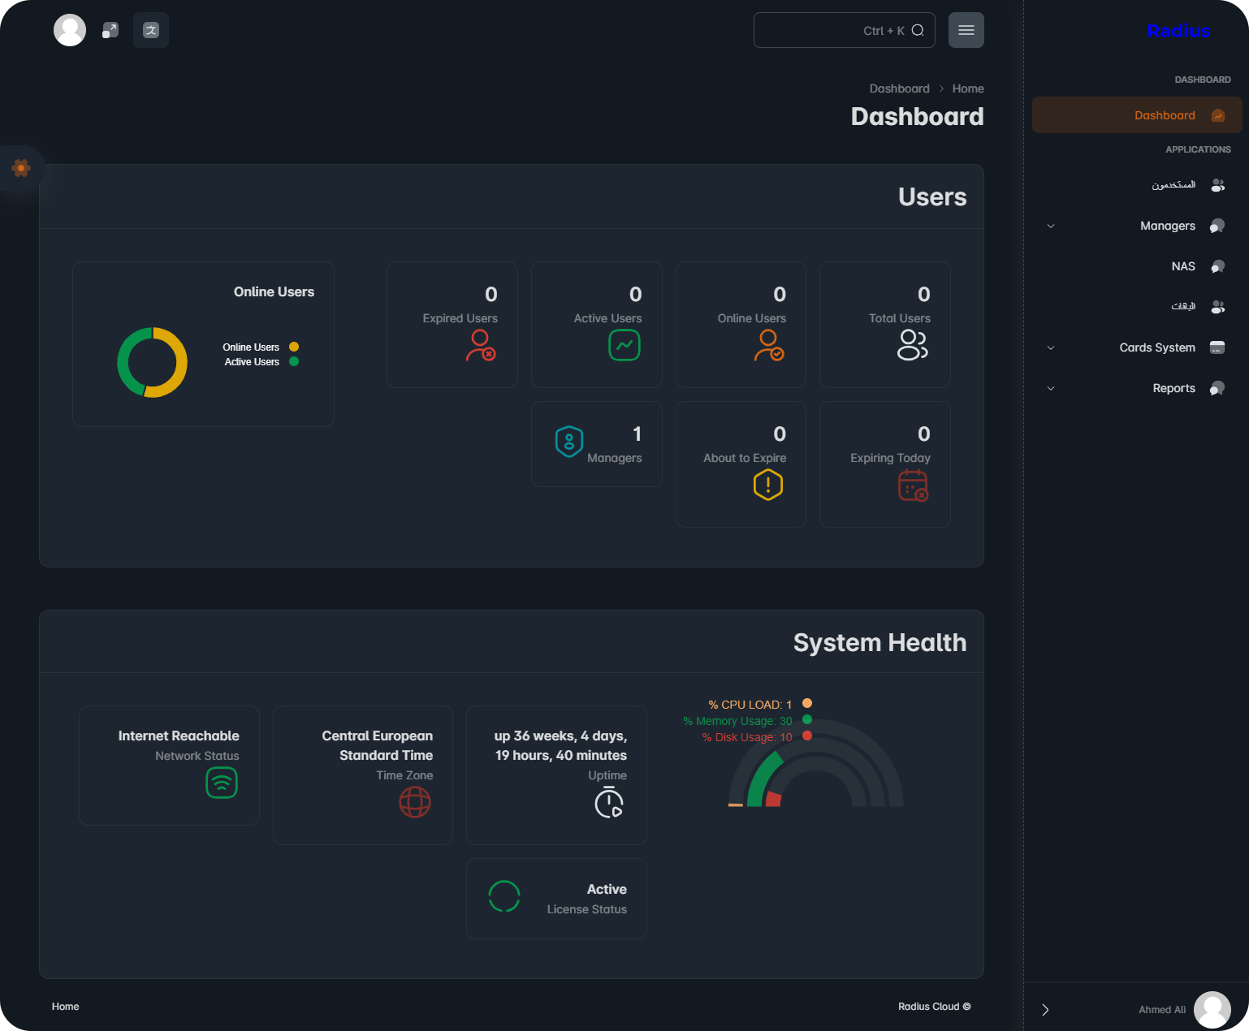
Task: Open the Cards System sidebar item
Action: [x=1137, y=347]
